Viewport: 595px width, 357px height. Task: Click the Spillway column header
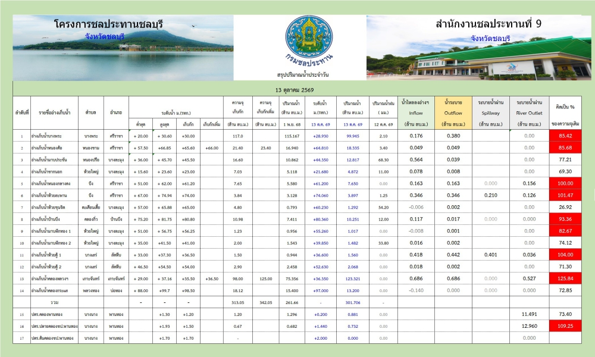491,112
